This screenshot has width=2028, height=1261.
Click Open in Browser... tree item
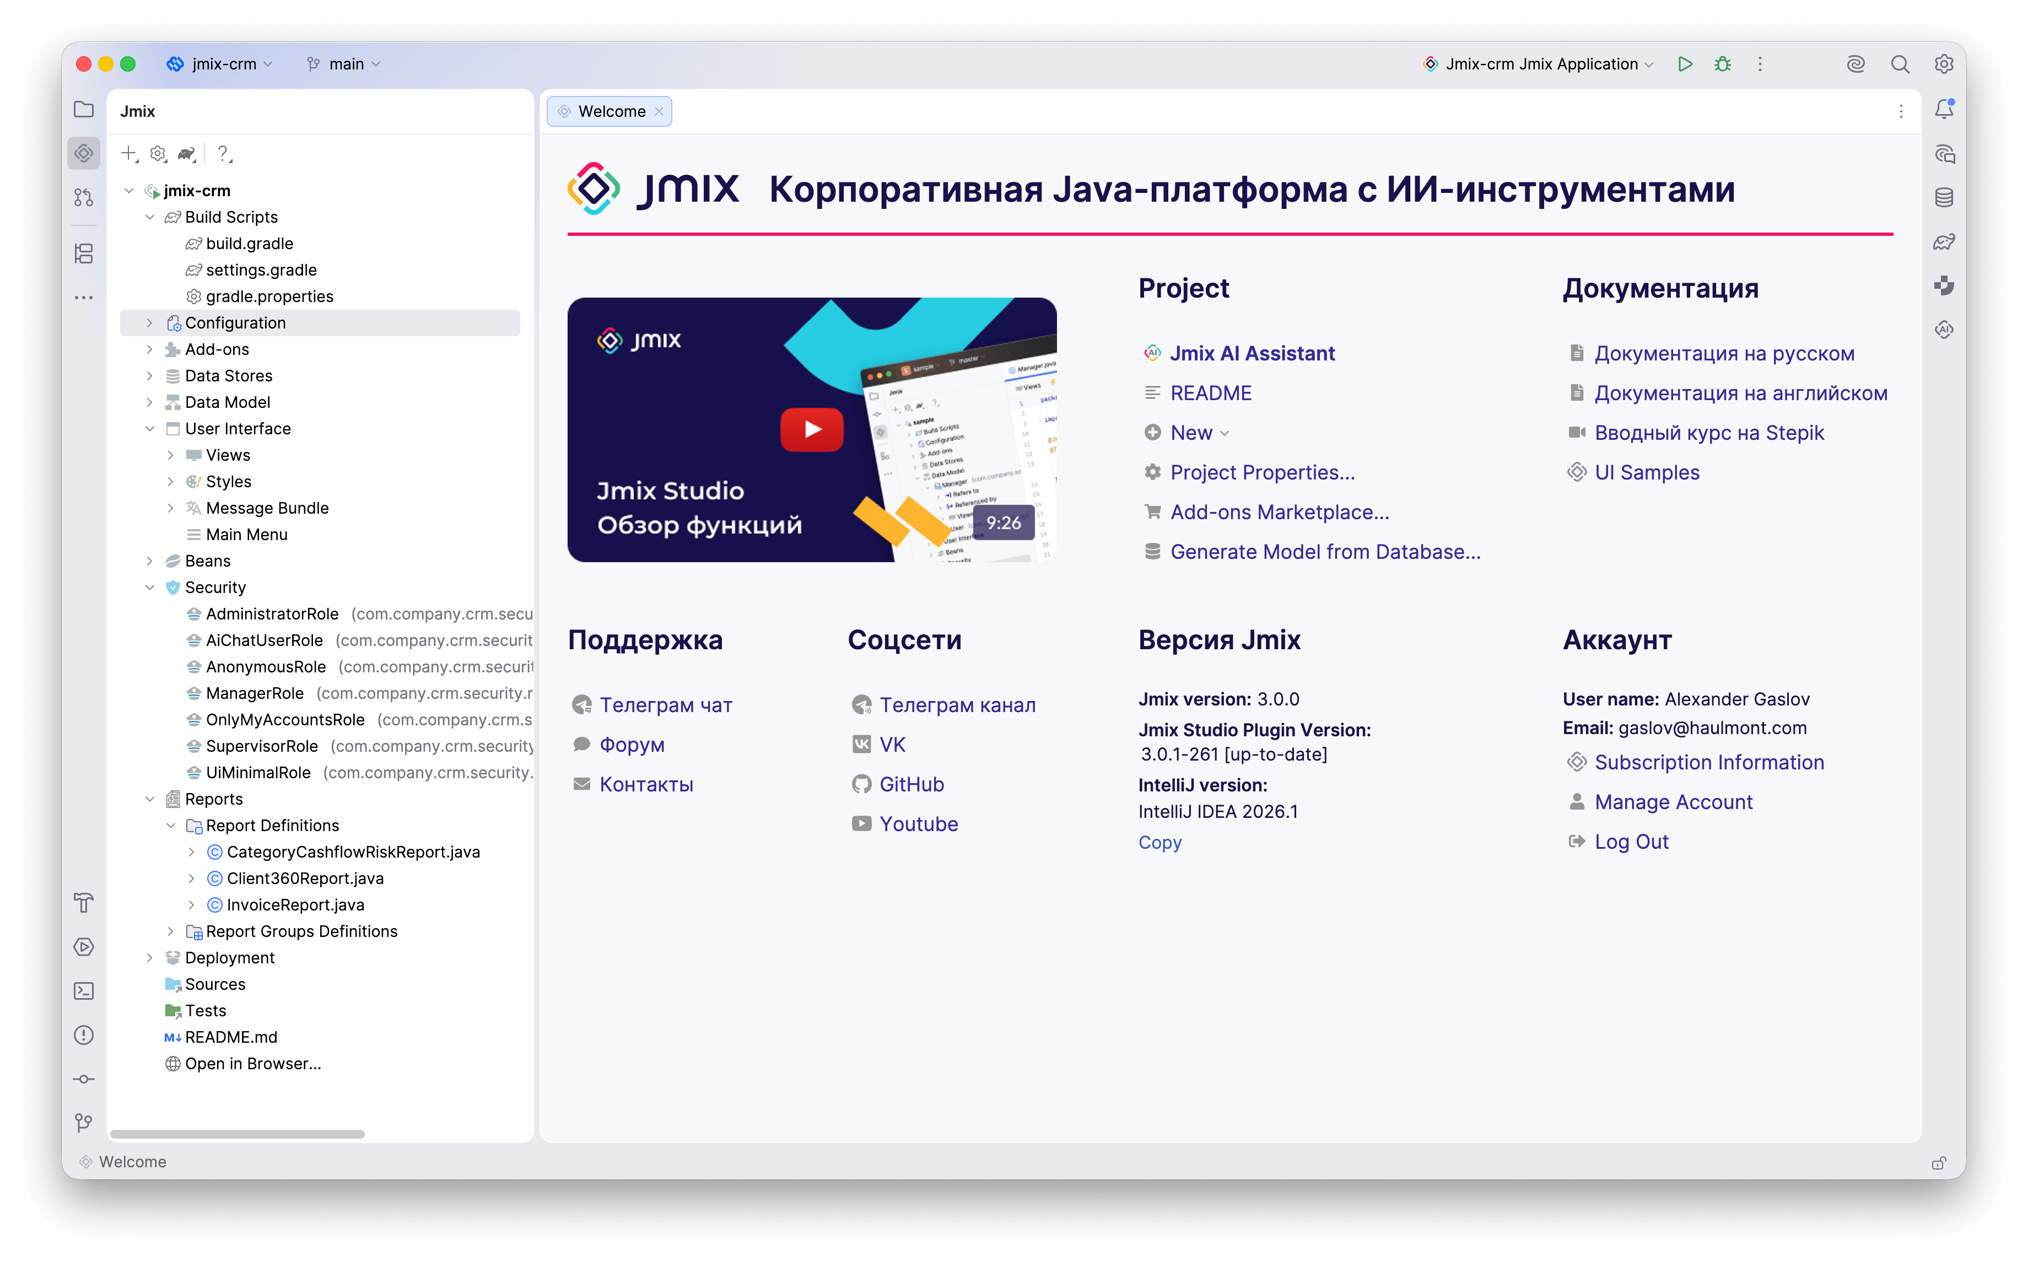pos(252,1064)
